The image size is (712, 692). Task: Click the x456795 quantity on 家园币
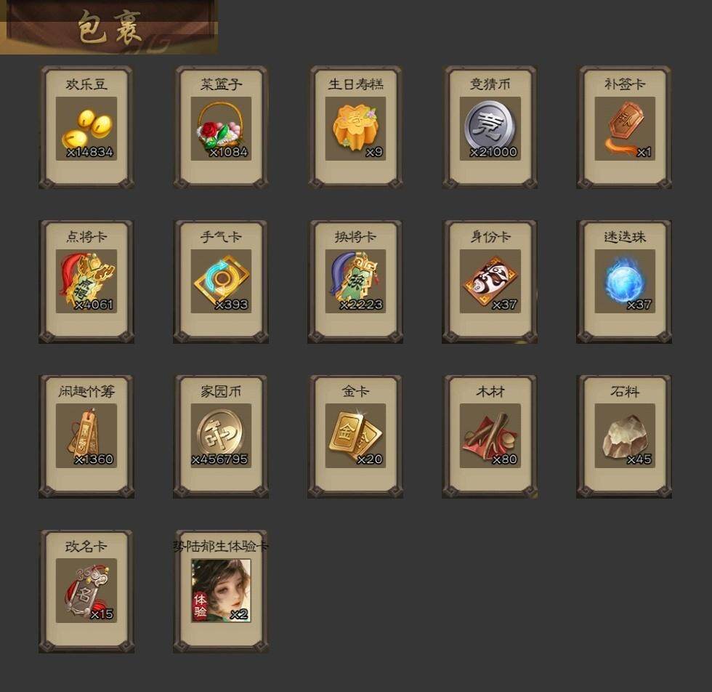click(219, 459)
